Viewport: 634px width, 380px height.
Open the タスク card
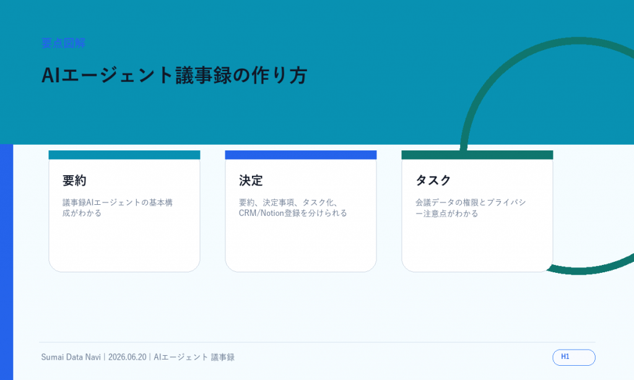point(477,211)
